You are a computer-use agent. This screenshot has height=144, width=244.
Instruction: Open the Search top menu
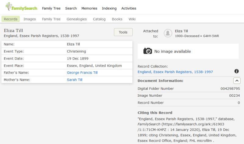[71, 8]
